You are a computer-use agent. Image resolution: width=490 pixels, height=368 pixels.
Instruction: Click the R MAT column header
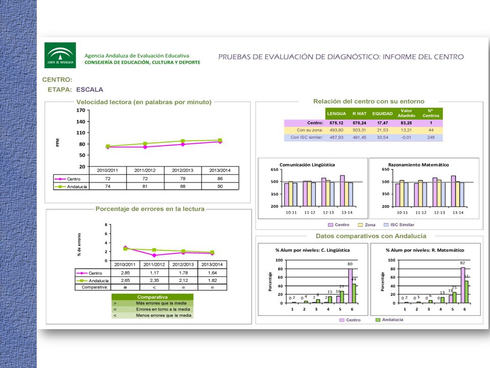click(x=359, y=113)
